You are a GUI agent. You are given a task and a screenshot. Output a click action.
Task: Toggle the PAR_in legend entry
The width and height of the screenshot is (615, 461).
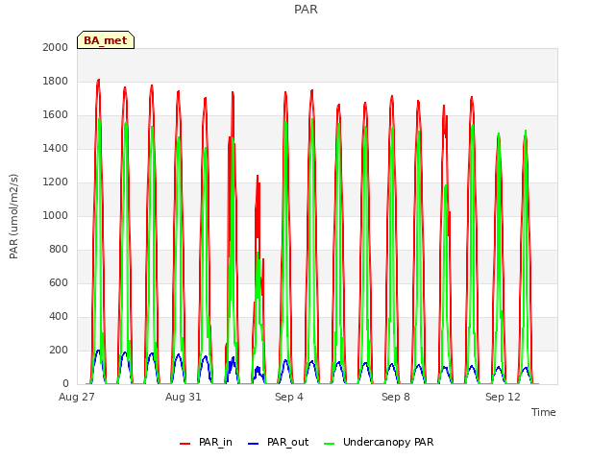[206, 442]
